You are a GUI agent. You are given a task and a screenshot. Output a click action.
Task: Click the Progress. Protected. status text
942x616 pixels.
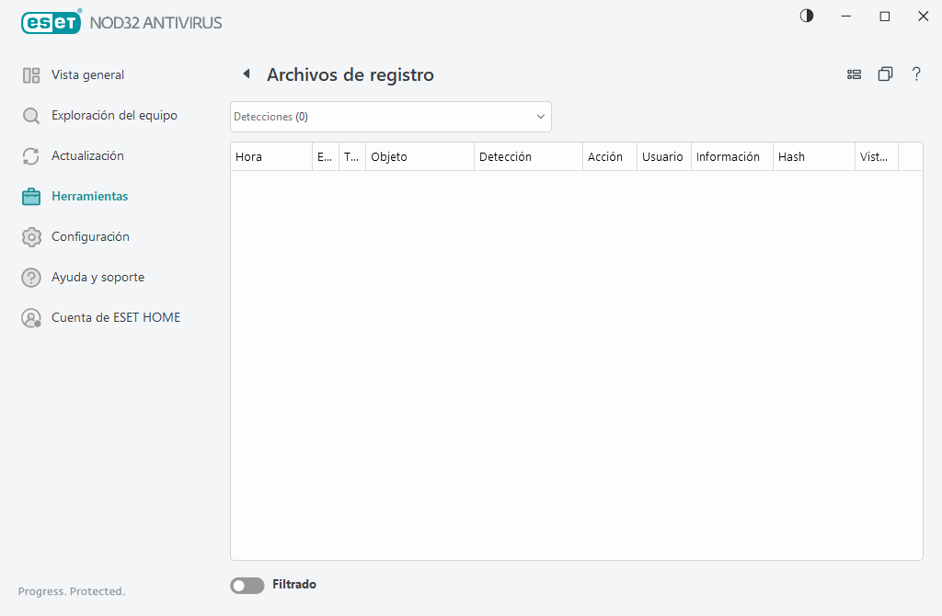tap(71, 591)
